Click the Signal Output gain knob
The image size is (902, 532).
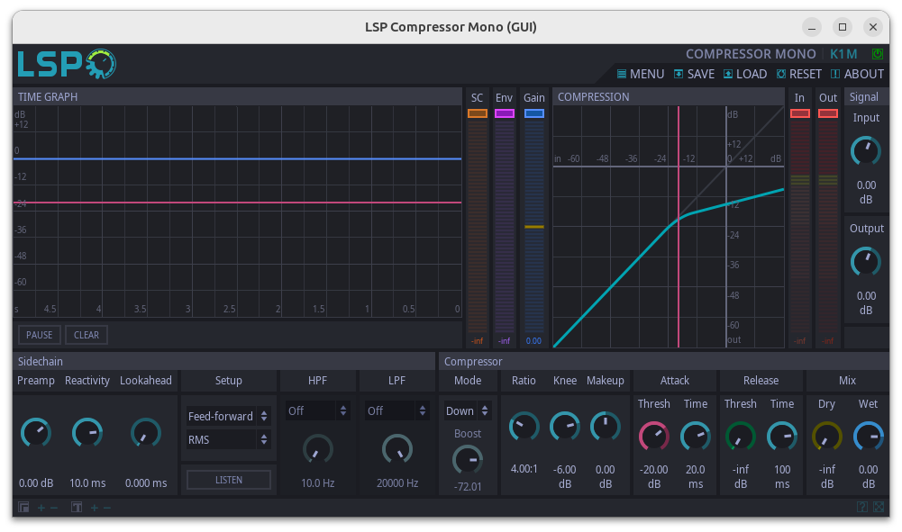(866, 262)
